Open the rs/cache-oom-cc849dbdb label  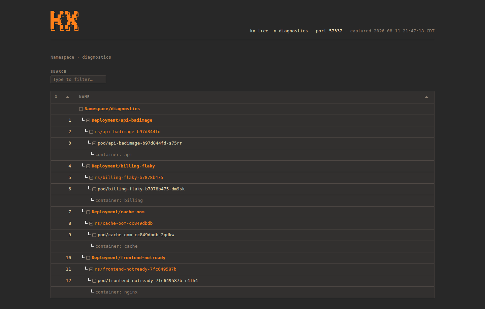pos(124,223)
